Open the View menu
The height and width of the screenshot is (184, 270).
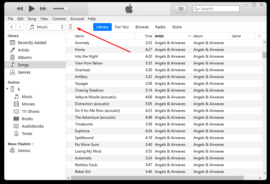click(x=44, y=19)
